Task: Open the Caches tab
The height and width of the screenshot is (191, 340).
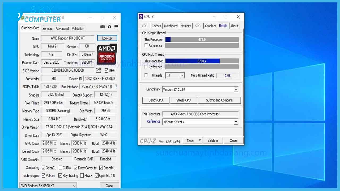Action: [x=156, y=26]
